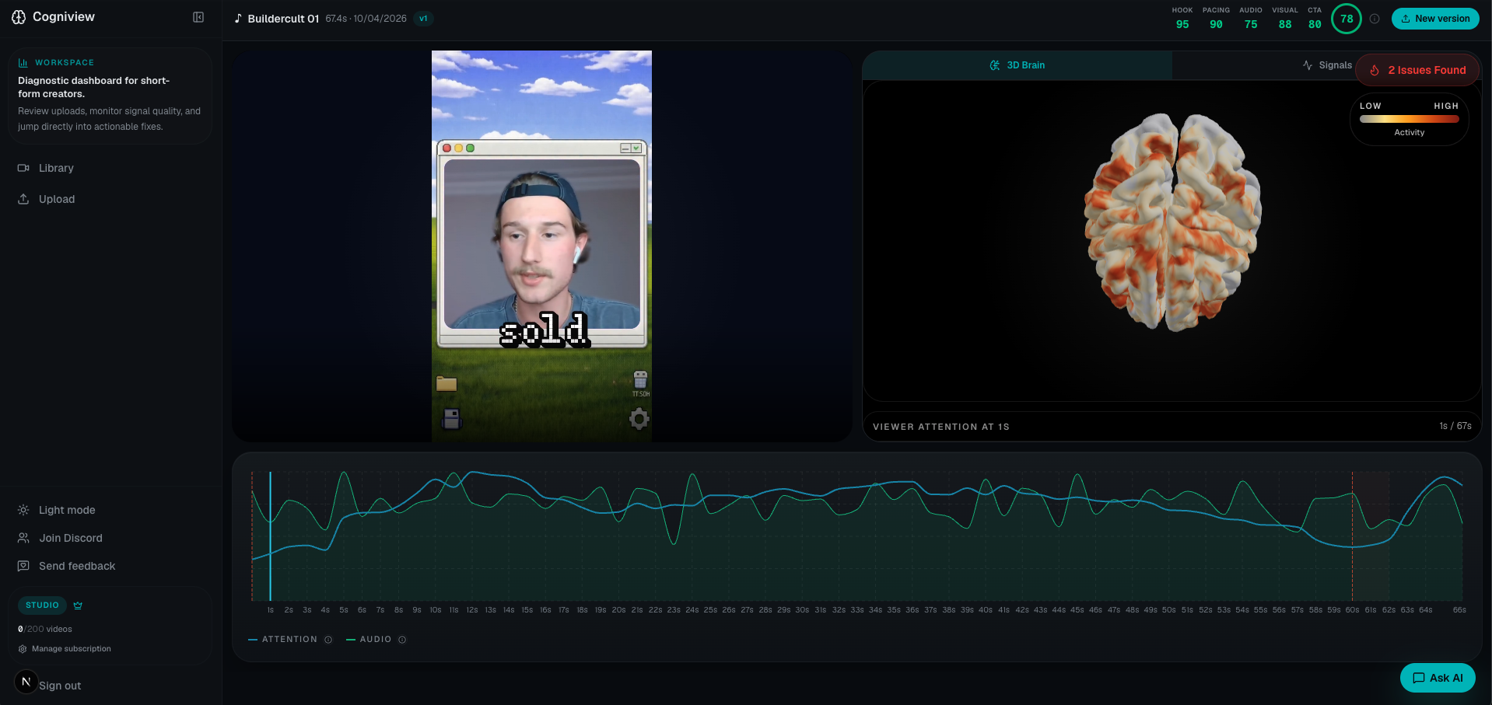The width and height of the screenshot is (1492, 705).
Task: Toggle the ATTENTION signal line
Action: [x=290, y=639]
